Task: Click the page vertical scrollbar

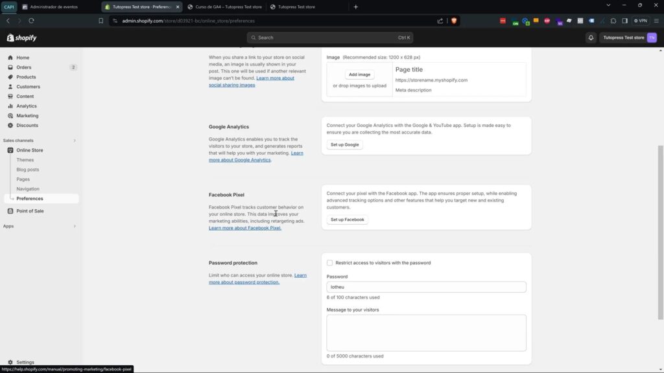Action: point(661,232)
